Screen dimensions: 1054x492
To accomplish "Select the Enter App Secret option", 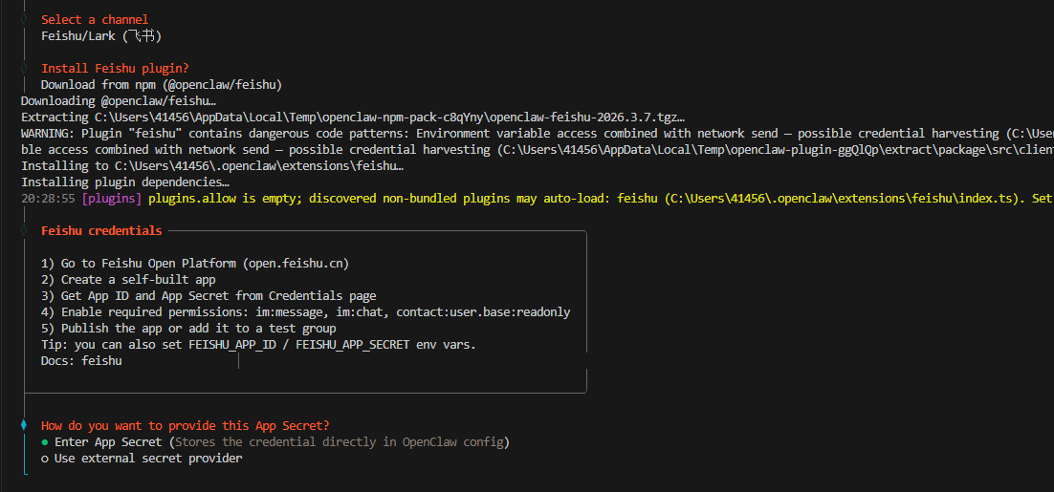I will [274, 442].
